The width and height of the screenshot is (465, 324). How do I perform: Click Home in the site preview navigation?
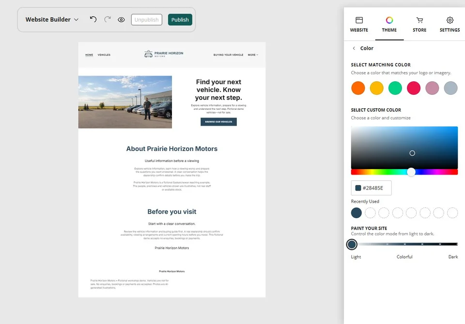pyautogui.click(x=89, y=55)
